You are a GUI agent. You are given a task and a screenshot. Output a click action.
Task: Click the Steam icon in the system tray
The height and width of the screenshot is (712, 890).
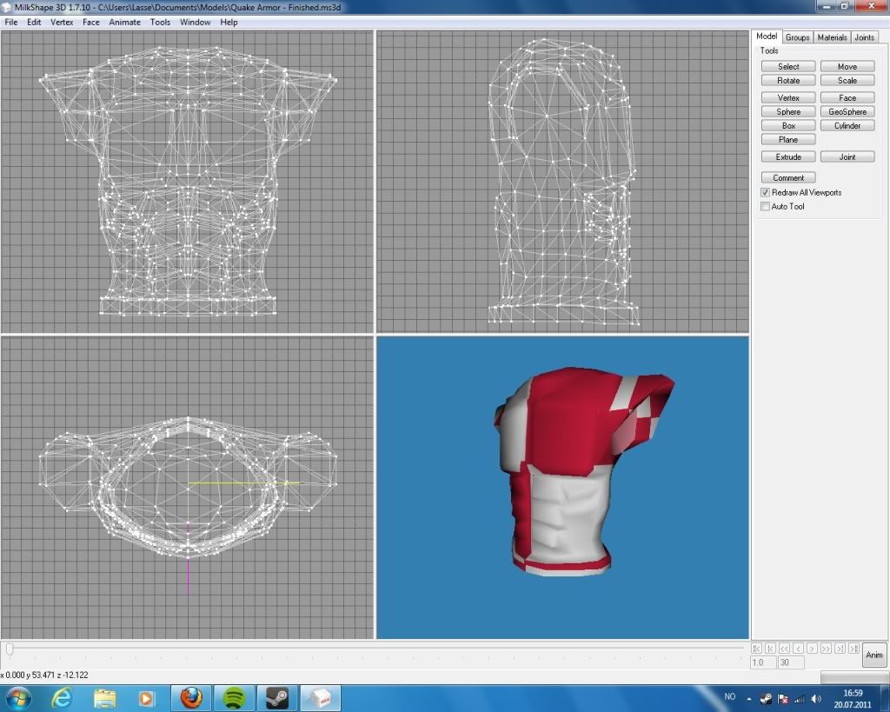click(766, 698)
